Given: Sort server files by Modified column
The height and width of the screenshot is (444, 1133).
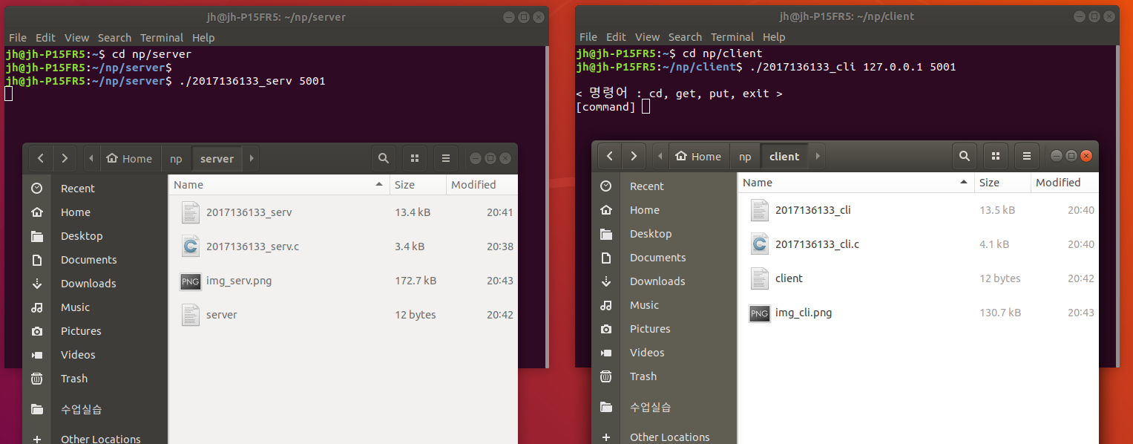Looking at the screenshot, I should pyautogui.click(x=482, y=185).
